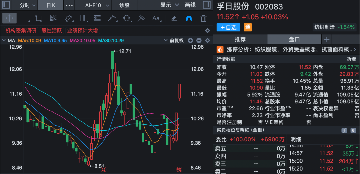Toggle the right sidebar panel icon
Viewport: 360px width, 174px height.
click(207, 5)
